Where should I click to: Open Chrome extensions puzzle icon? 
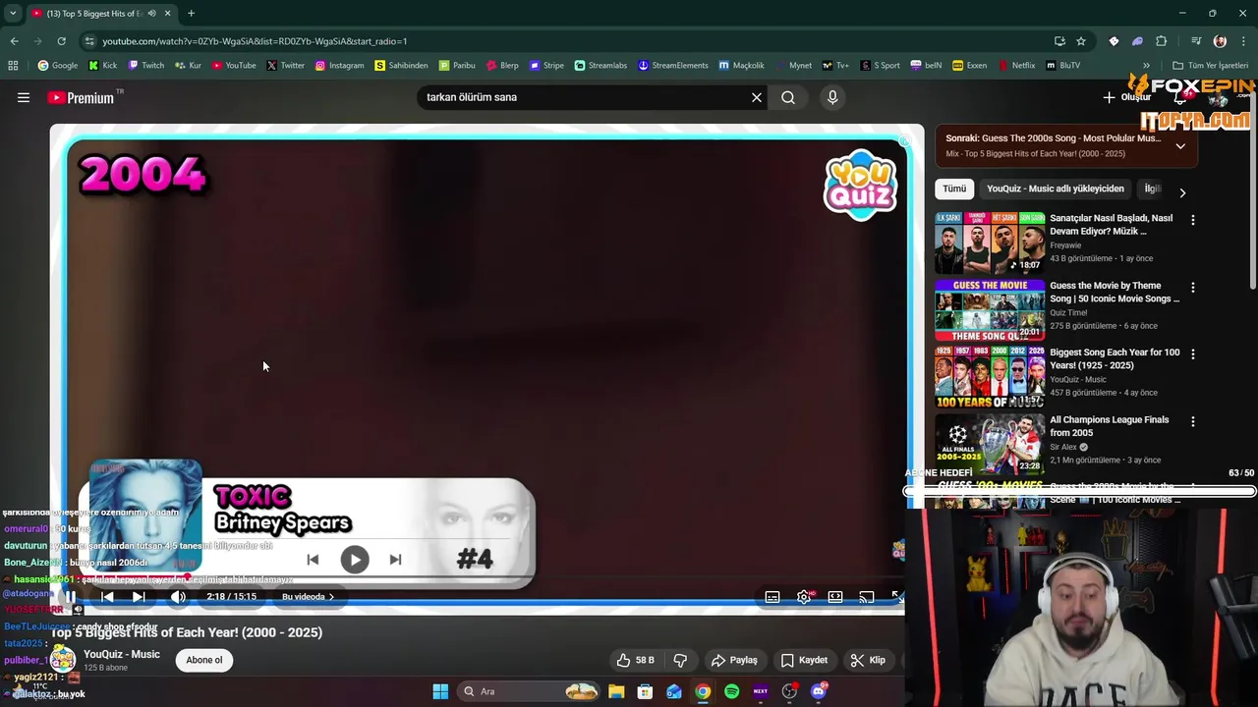tap(1162, 41)
